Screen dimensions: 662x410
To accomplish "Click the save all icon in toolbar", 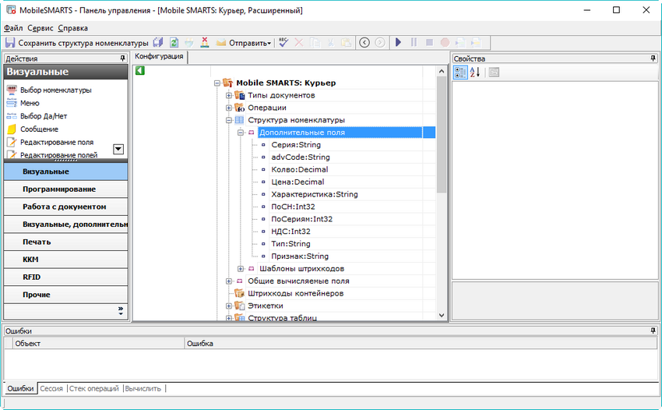I will [158, 43].
